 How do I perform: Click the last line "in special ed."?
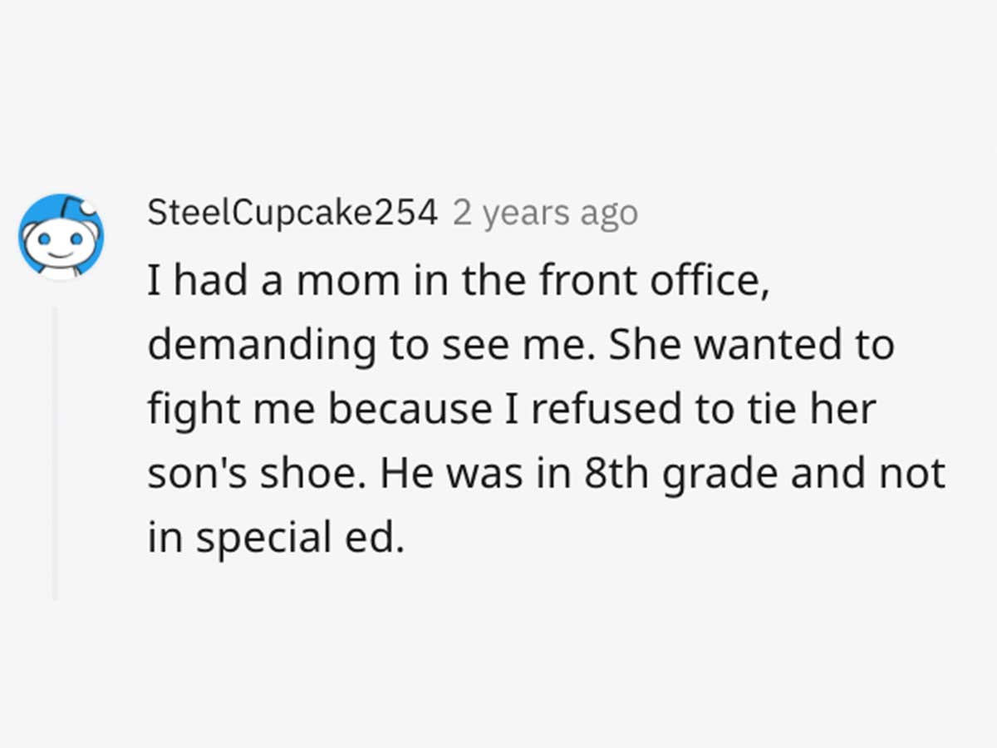pyautogui.click(x=276, y=539)
